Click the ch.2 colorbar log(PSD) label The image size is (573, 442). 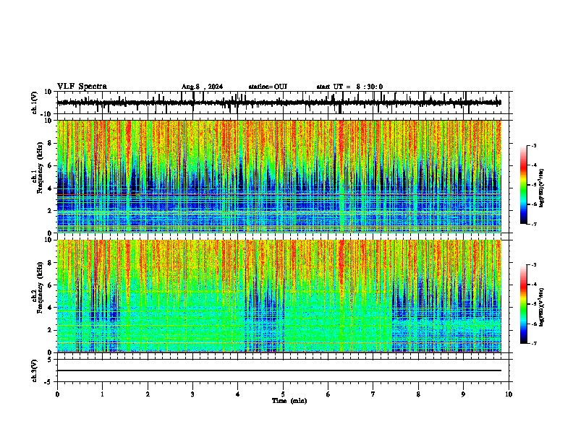[542, 307]
